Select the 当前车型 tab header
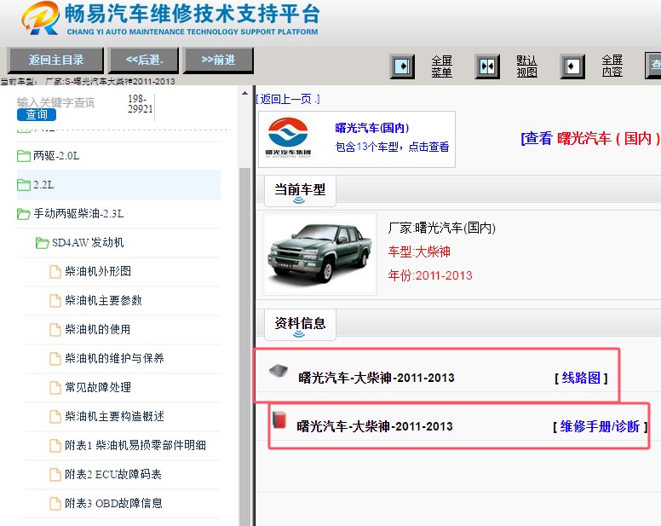The image size is (661, 526). click(300, 191)
